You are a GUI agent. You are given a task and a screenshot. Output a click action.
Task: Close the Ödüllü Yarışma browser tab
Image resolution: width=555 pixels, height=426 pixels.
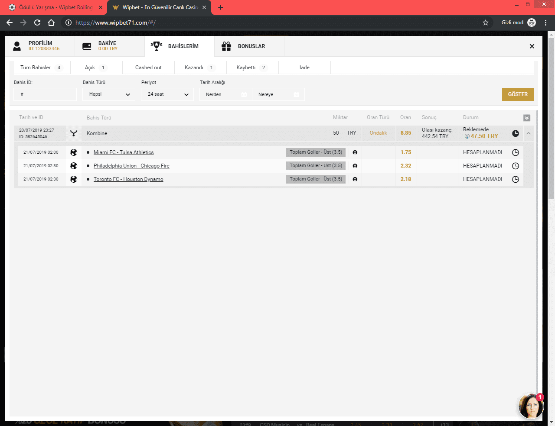tap(101, 7)
